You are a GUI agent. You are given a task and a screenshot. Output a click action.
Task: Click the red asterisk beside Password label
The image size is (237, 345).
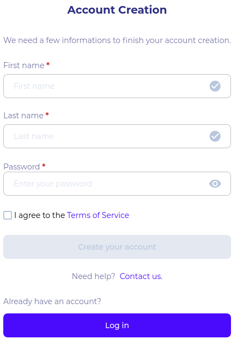[44, 165]
